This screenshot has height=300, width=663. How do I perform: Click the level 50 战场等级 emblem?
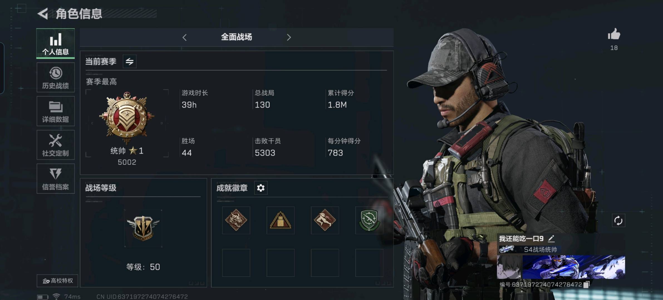(143, 228)
